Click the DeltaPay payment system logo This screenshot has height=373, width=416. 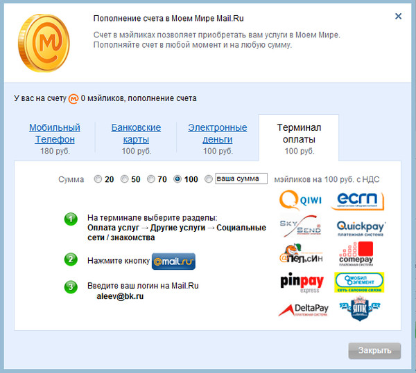click(303, 309)
